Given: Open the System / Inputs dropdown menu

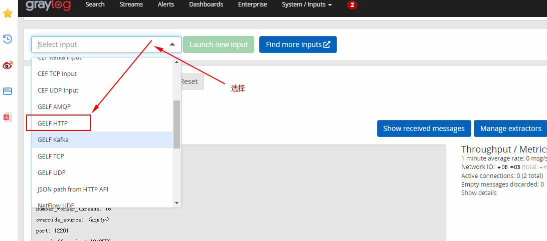Looking at the screenshot, I should click(x=307, y=4).
